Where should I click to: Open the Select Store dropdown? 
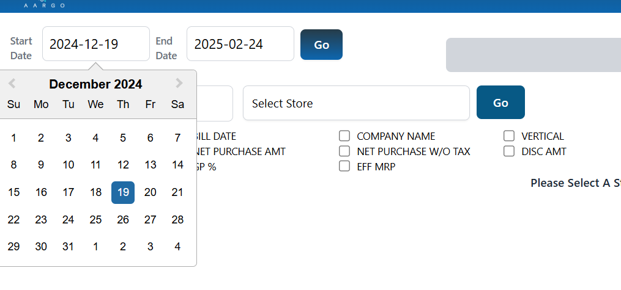pyautogui.click(x=356, y=103)
